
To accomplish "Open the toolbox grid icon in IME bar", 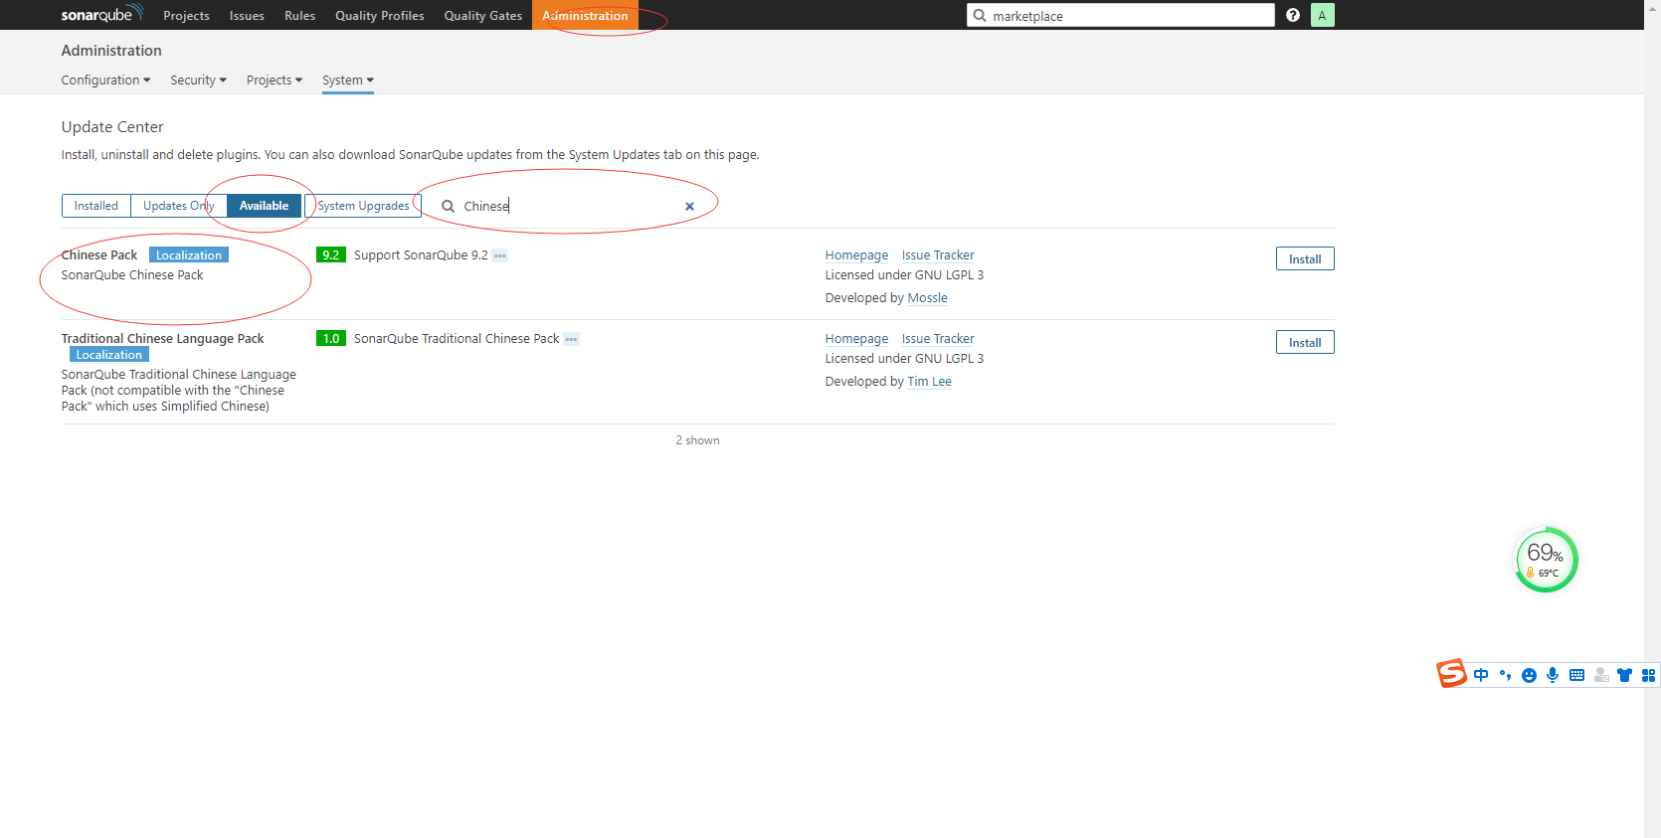I will 1648,675.
